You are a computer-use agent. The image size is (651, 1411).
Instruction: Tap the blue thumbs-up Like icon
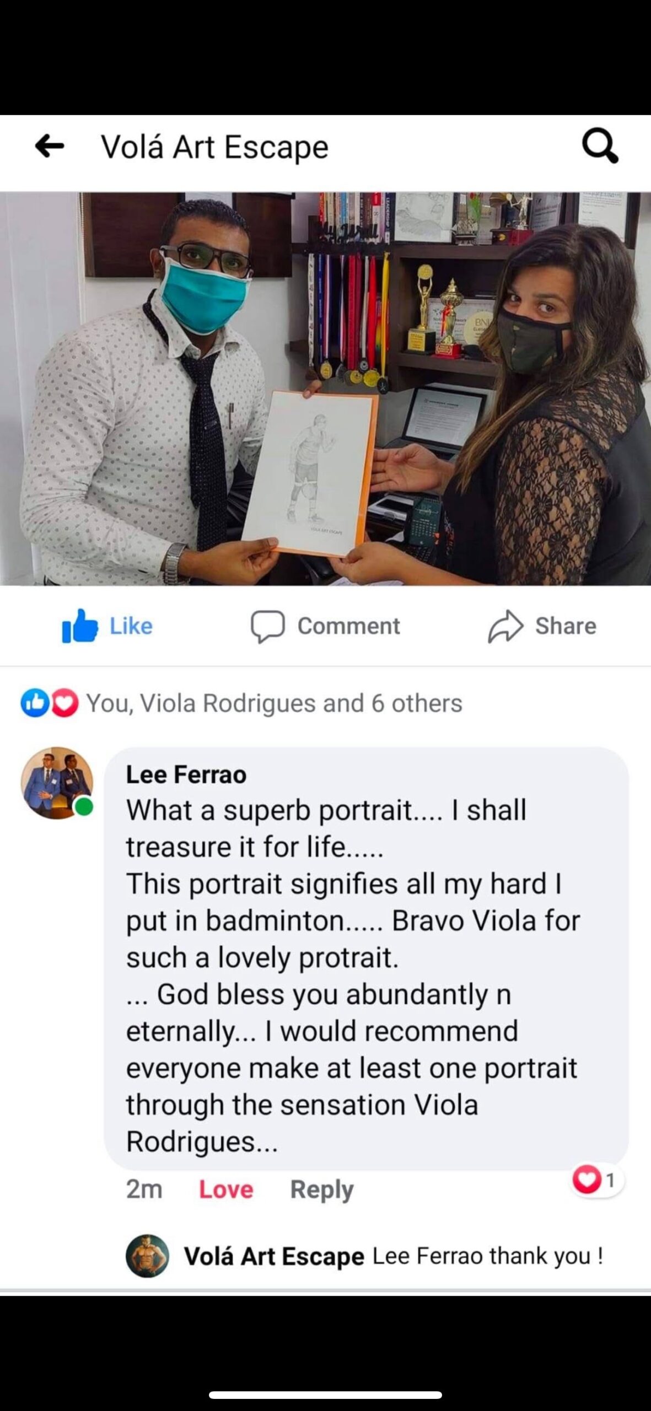79,626
